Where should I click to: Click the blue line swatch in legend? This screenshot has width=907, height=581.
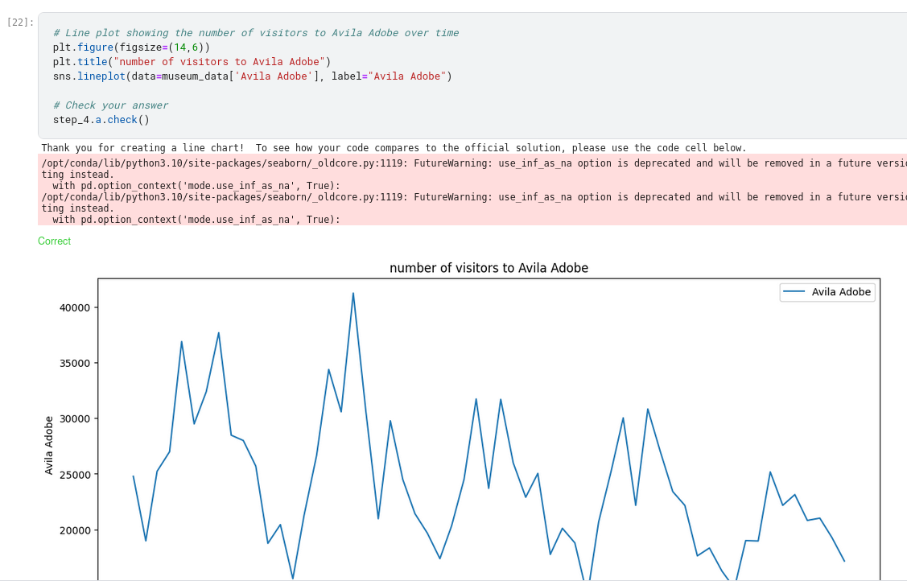pyautogui.click(x=794, y=292)
